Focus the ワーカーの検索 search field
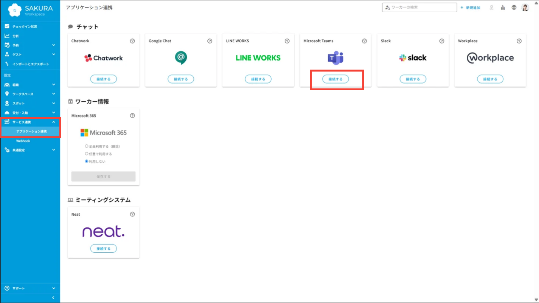Screen dimensions: 539x303 [419, 8]
